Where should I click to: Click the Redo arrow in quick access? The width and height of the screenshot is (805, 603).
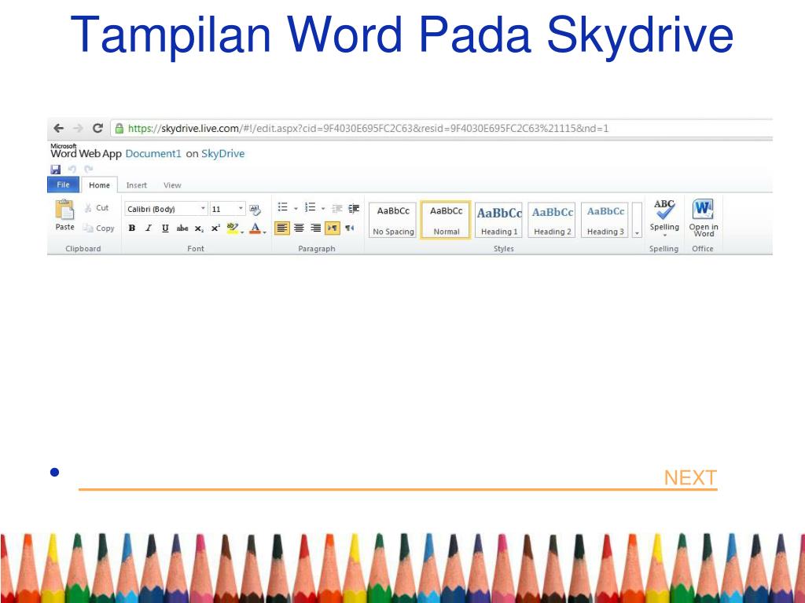pyautogui.click(x=89, y=170)
